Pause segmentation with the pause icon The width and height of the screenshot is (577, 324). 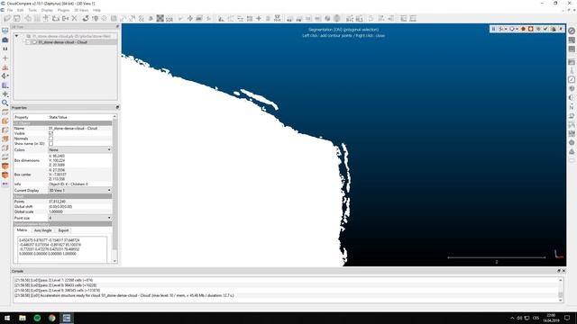[493, 29]
